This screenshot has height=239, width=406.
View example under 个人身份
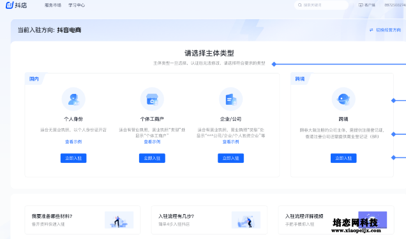[x=73, y=142]
